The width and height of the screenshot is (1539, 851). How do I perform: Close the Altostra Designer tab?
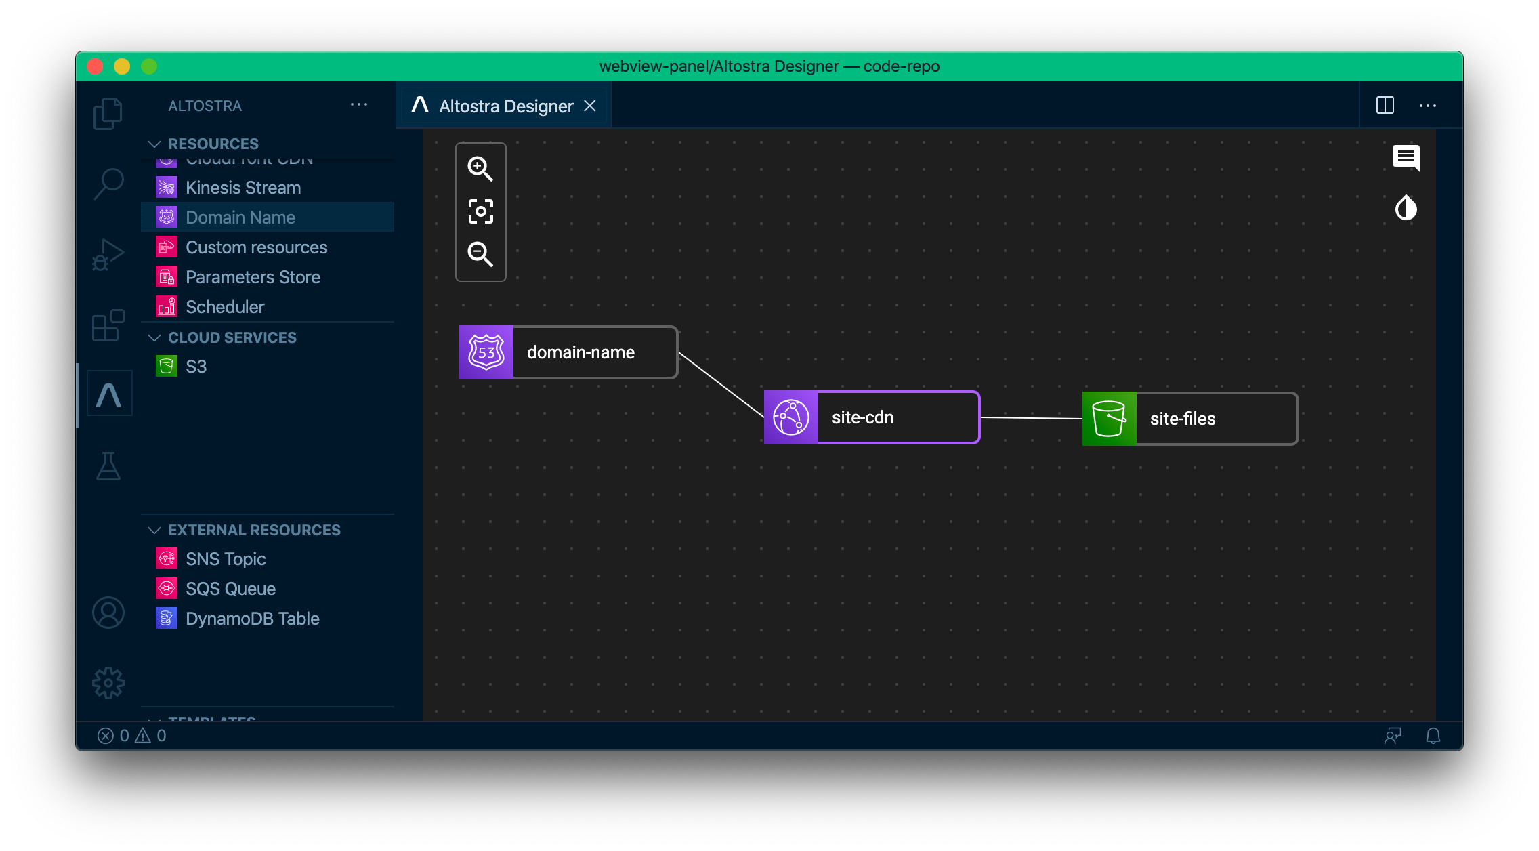click(x=590, y=106)
